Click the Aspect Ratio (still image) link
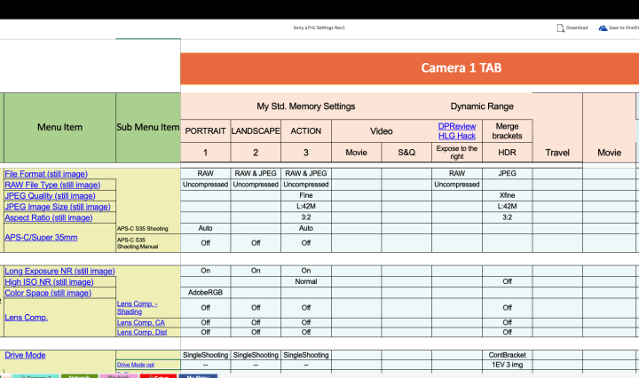639x378 pixels. coord(48,217)
